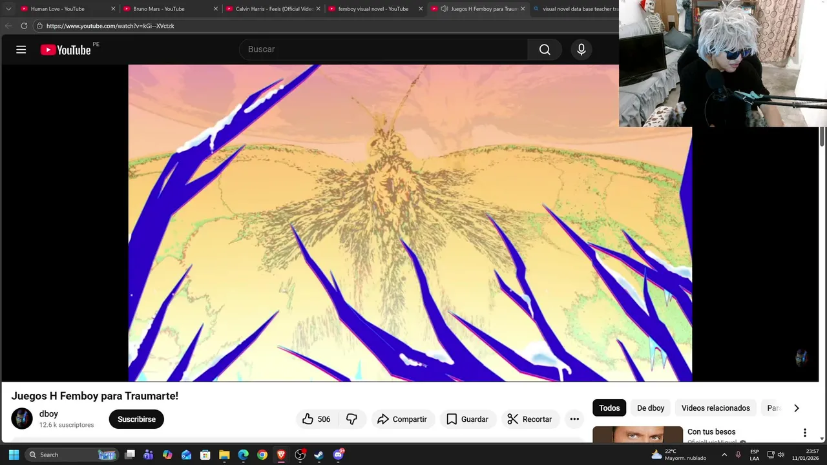Save video with Guardar button
Image resolution: width=827 pixels, height=465 pixels.
[x=468, y=419]
